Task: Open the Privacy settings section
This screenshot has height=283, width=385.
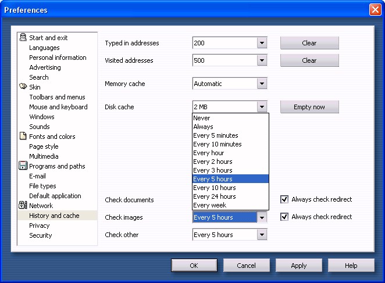Action: pos(40,225)
